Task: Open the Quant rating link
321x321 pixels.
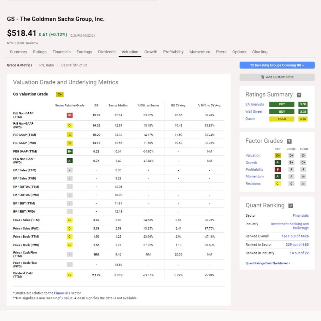Action: coord(250,119)
